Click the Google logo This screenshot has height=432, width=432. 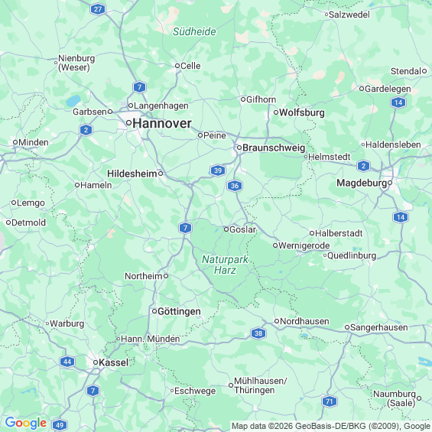click(26, 423)
